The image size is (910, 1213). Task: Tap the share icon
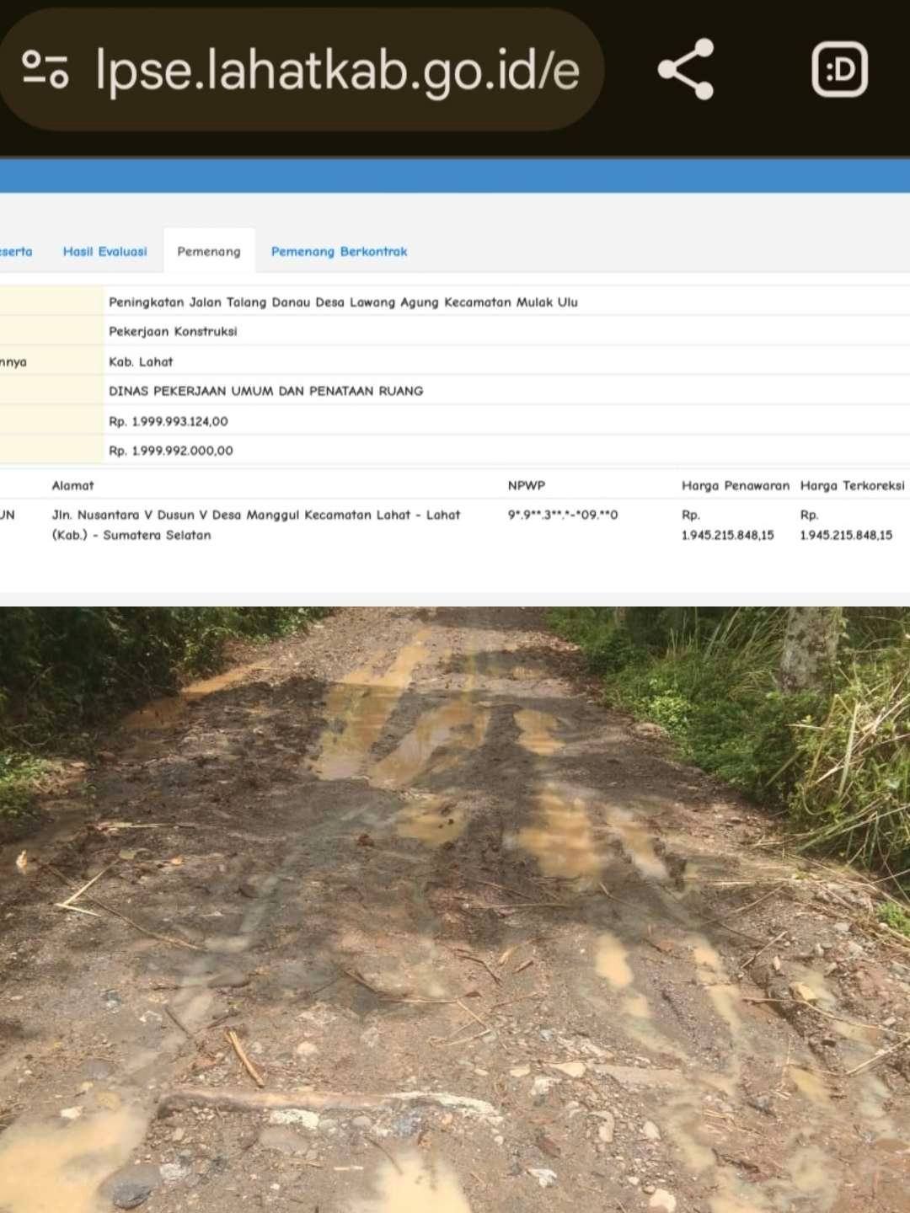point(686,69)
